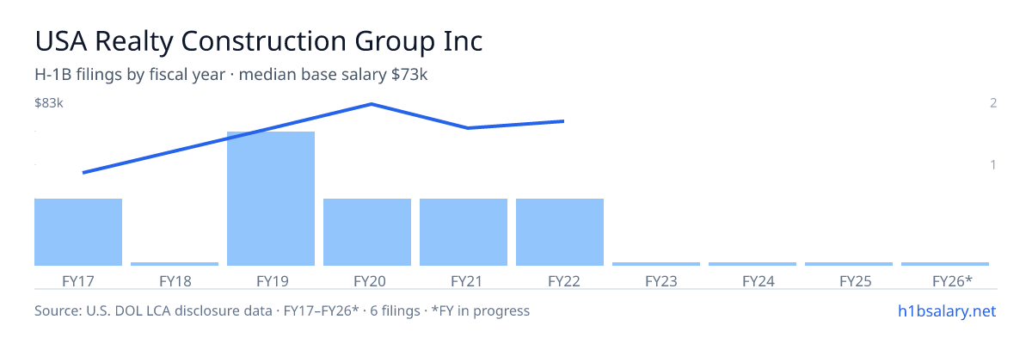
Task: Click the FY21 filings bar
Action: (x=464, y=232)
